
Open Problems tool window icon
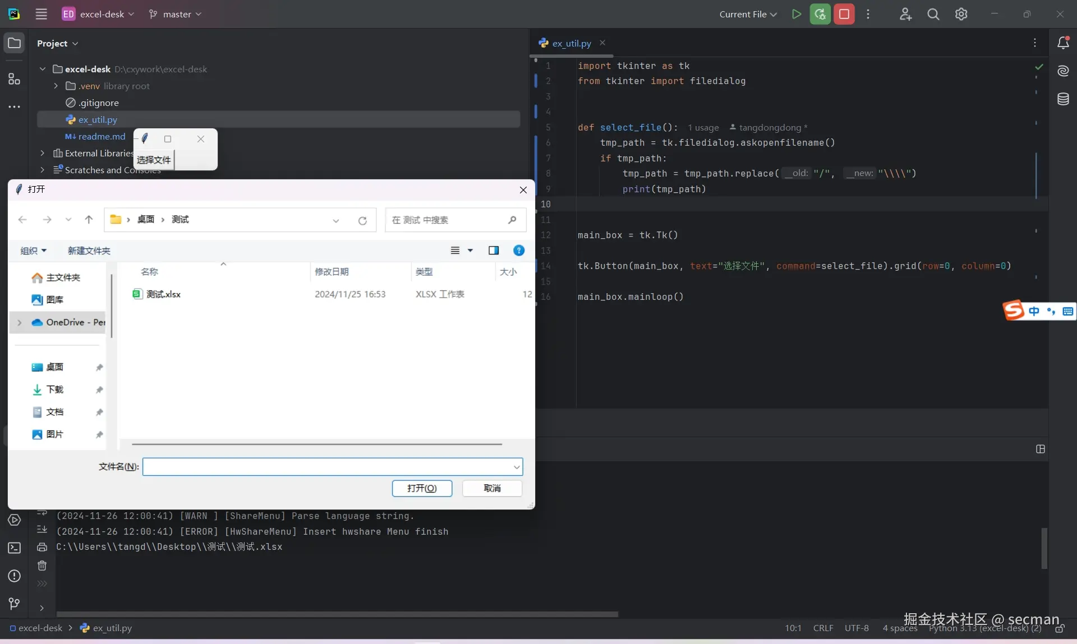point(14,576)
